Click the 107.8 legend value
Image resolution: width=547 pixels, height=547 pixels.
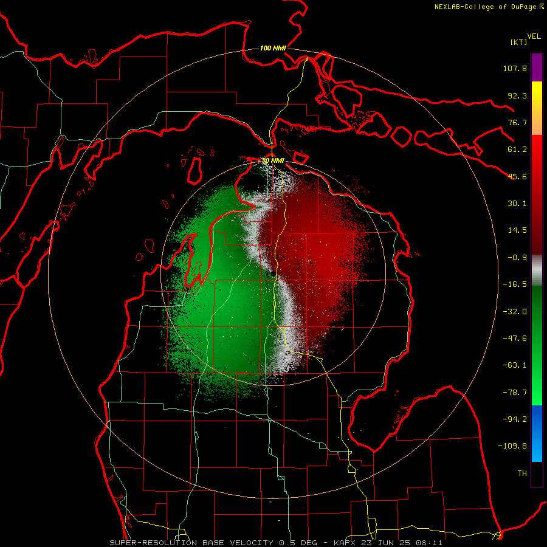(x=515, y=68)
